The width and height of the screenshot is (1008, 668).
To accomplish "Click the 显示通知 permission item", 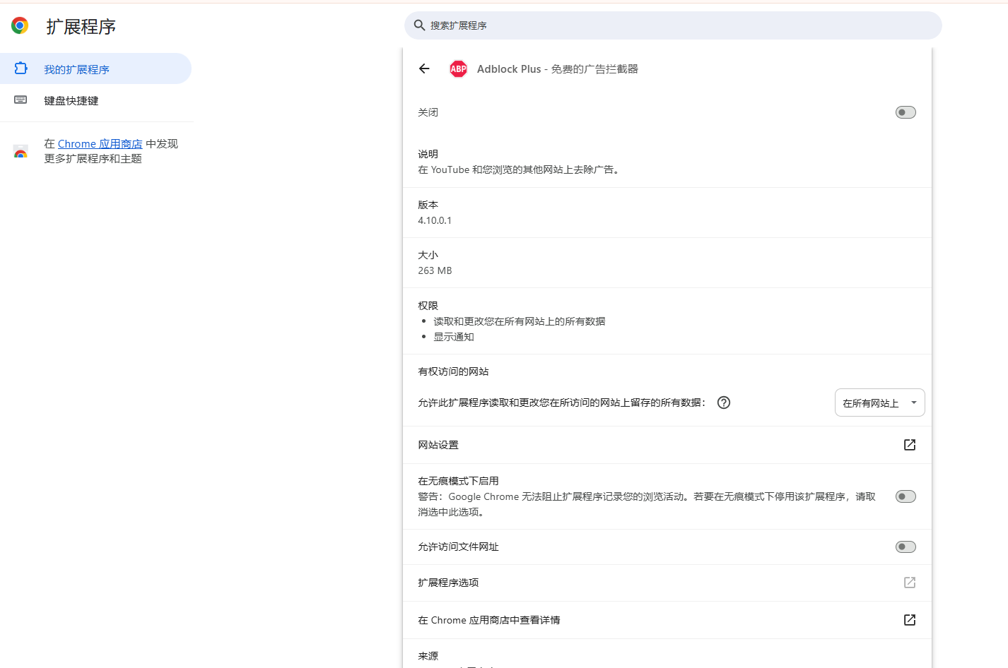I will 454,337.
